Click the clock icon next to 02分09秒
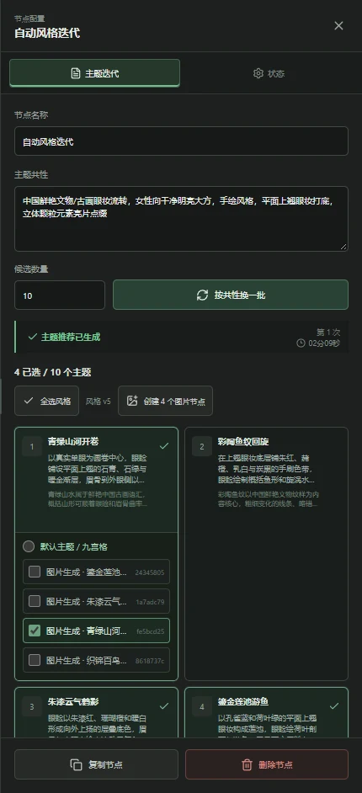 pos(301,343)
